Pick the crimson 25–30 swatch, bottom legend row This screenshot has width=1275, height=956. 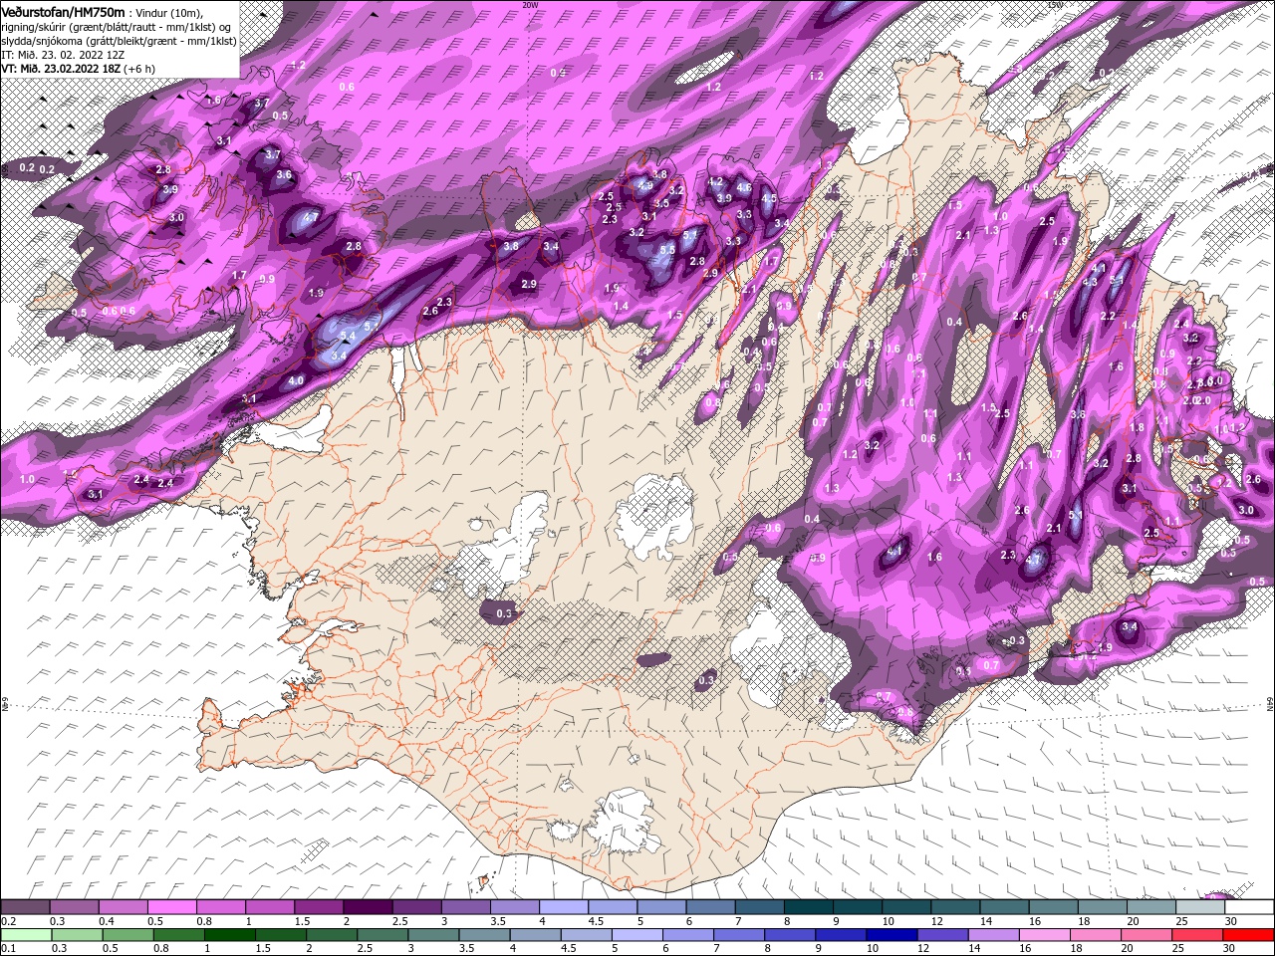pos(1198,935)
